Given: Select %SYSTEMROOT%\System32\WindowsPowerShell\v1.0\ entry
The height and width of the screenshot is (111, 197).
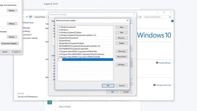Looking at the screenshot, I should point(86,46).
